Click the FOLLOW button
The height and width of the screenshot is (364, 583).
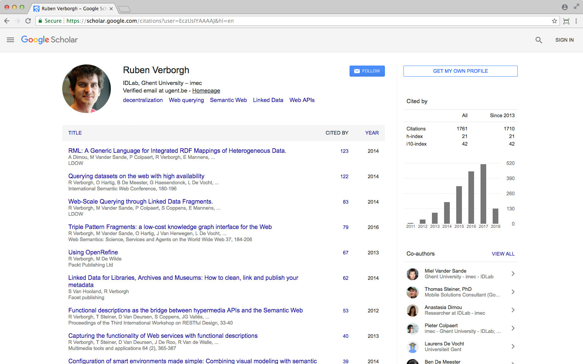[367, 71]
